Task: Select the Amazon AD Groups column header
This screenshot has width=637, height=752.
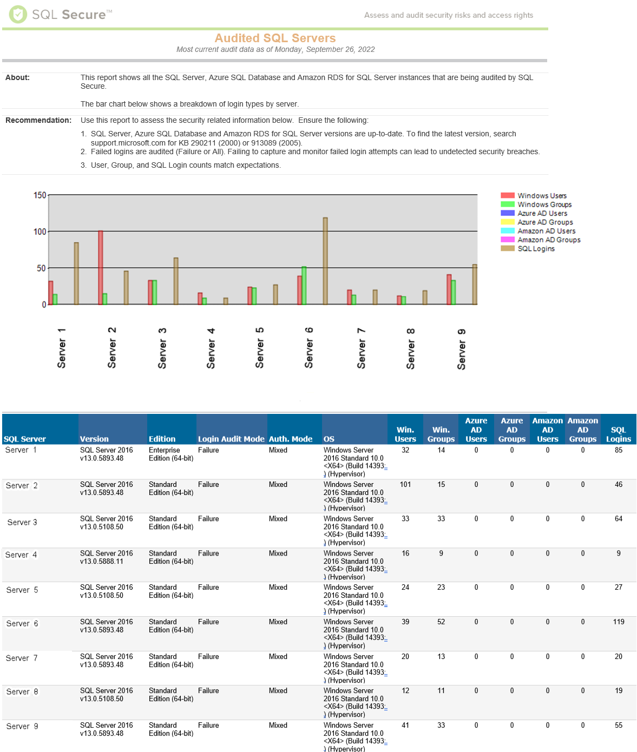Action: pos(583,430)
